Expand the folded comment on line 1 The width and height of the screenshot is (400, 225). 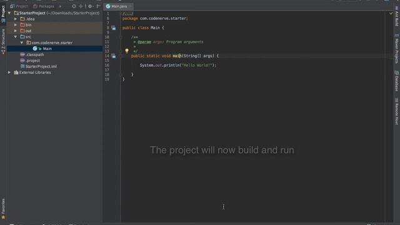tap(127, 14)
